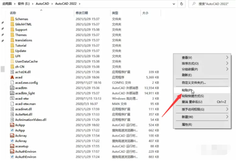Click the AcApp 524 KB runtime icon
Image resolution: width=239 pixels, height=162 pixels.
tap(12, 125)
